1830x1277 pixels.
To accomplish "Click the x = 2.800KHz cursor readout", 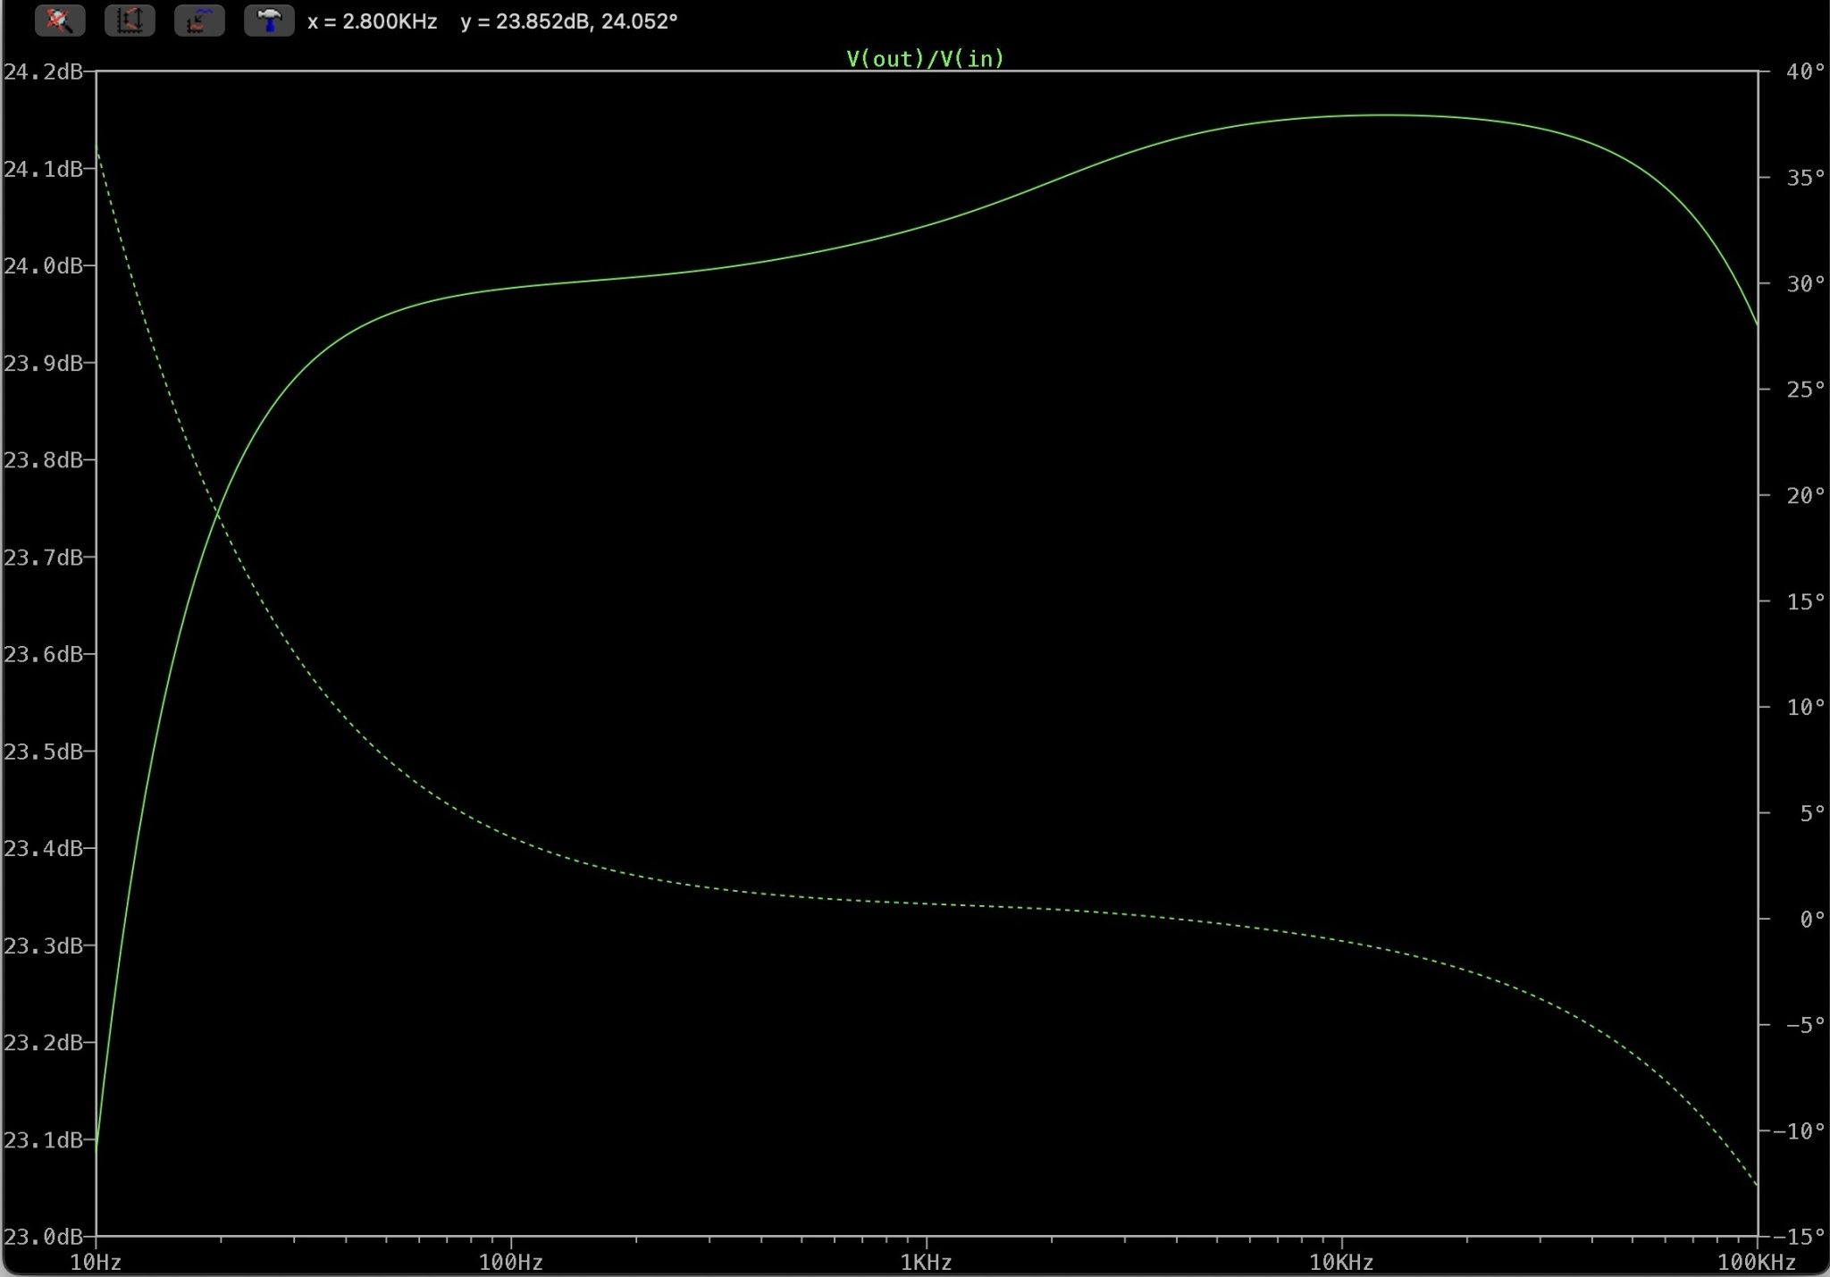I will [373, 21].
